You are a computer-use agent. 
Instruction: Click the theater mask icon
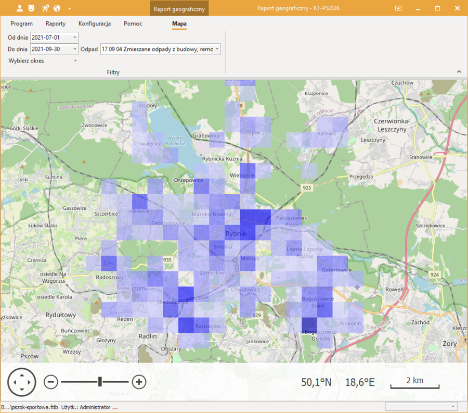coord(31,8)
